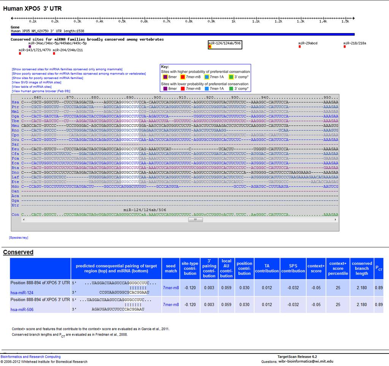Screen dimensions: 389x366
Task: Click the "seed match" column header
Action: [171, 268]
